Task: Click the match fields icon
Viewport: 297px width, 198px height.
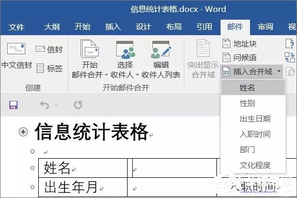Action: [x=290, y=57]
